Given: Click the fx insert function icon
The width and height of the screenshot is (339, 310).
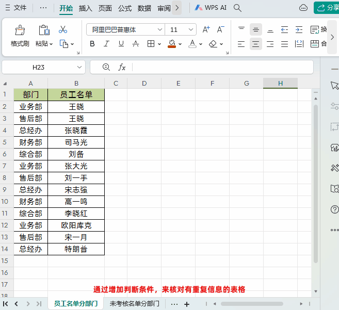Looking at the screenshot, I should point(122,67).
